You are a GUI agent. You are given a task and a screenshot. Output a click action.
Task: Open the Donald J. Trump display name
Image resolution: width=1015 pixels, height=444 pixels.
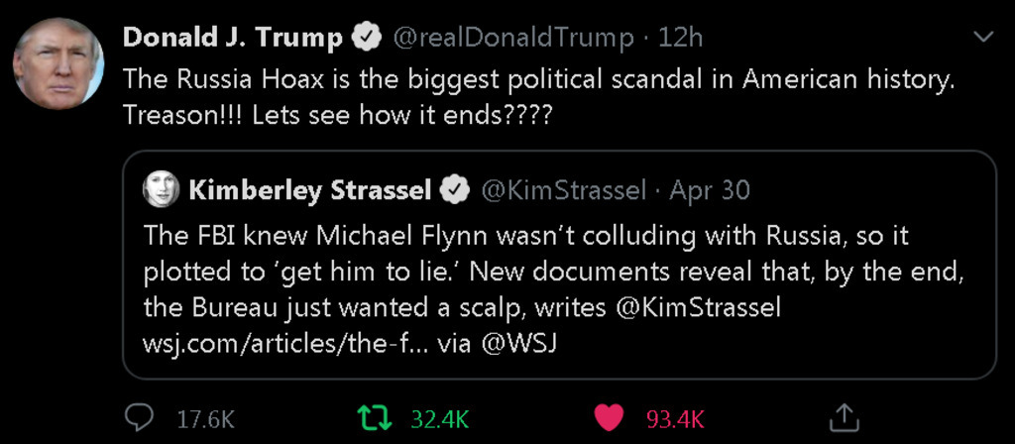(232, 38)
